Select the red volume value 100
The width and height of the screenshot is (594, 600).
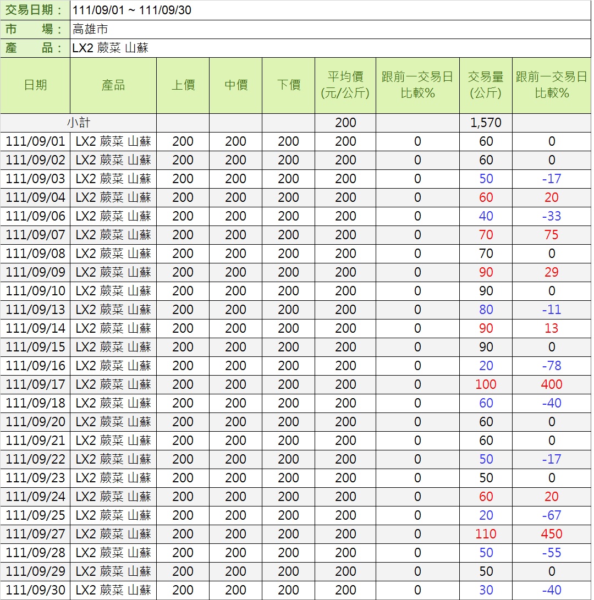click(486, 384)
